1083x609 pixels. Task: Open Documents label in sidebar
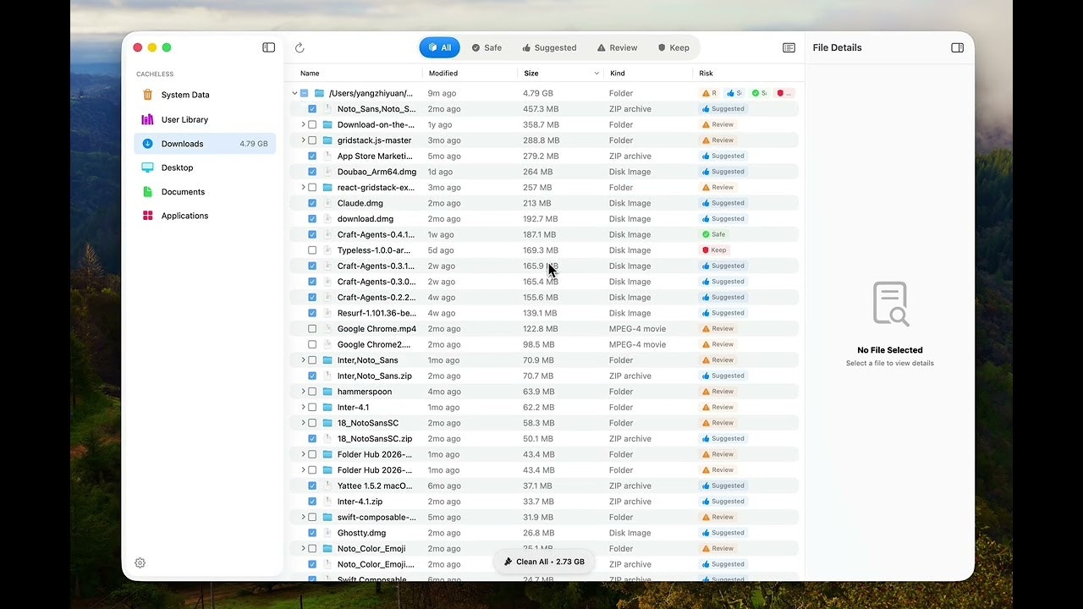(x=184, y=192)
